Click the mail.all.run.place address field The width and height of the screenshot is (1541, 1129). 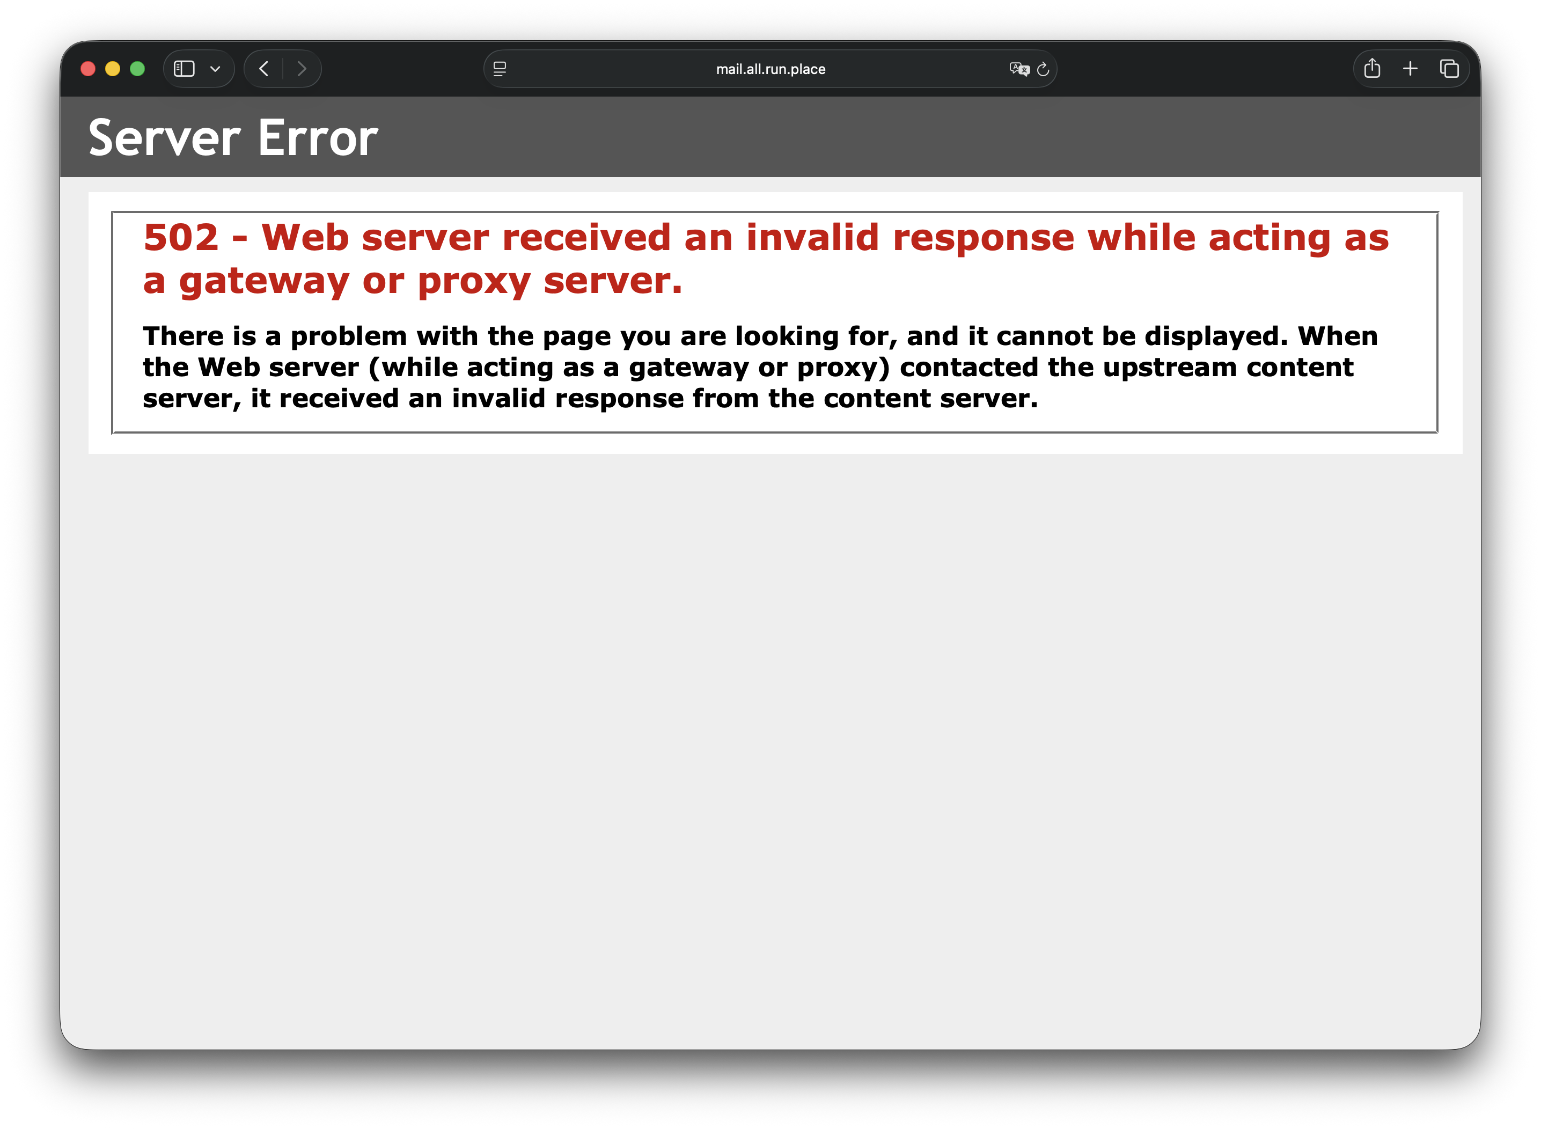770,69
